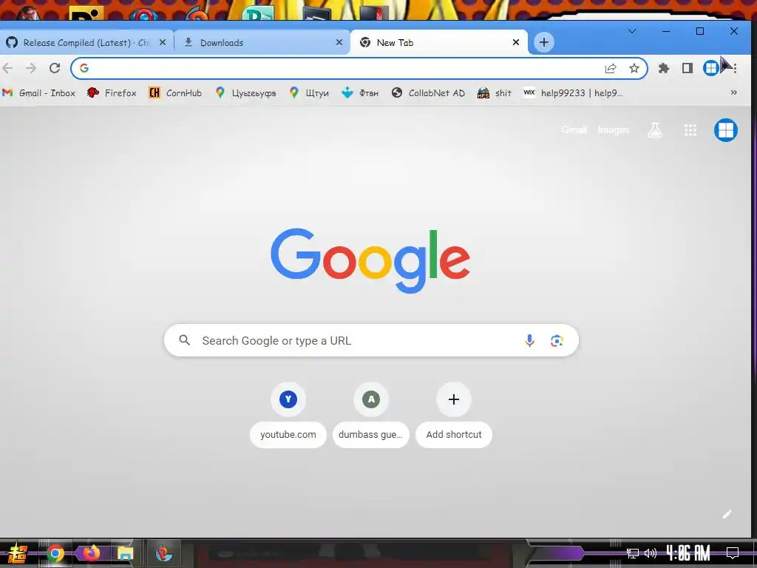Click the 4:06 AM taskbar clock
The image size is (757, 568).
688,553
